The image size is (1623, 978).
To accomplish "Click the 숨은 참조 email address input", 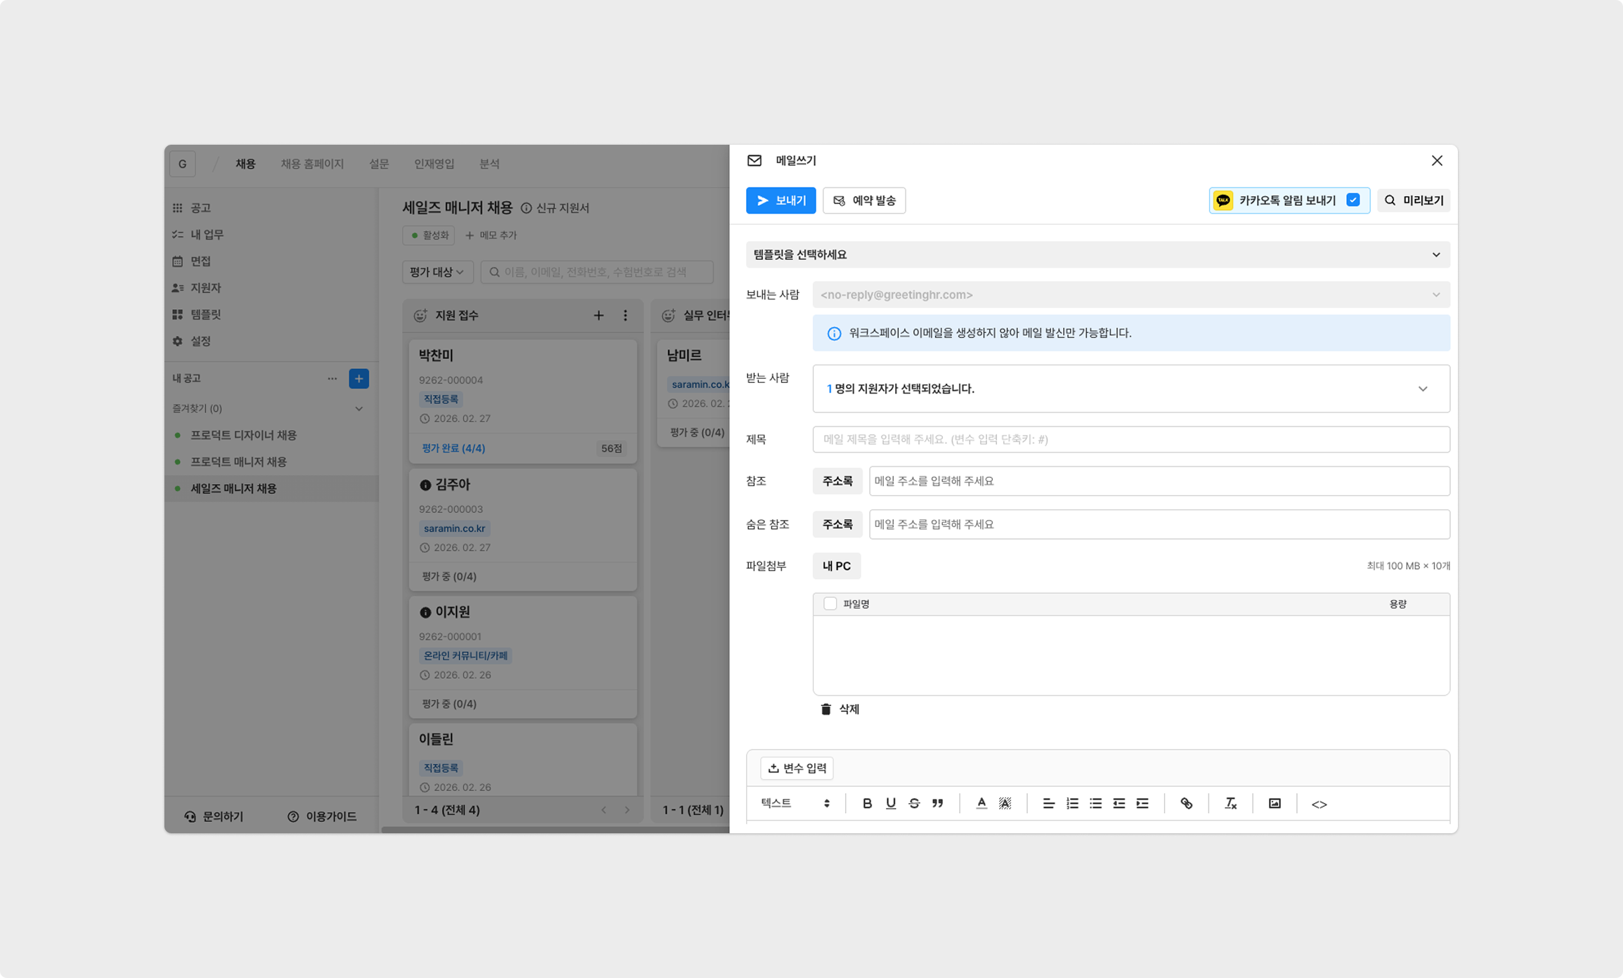I will tap(1159, 524).
